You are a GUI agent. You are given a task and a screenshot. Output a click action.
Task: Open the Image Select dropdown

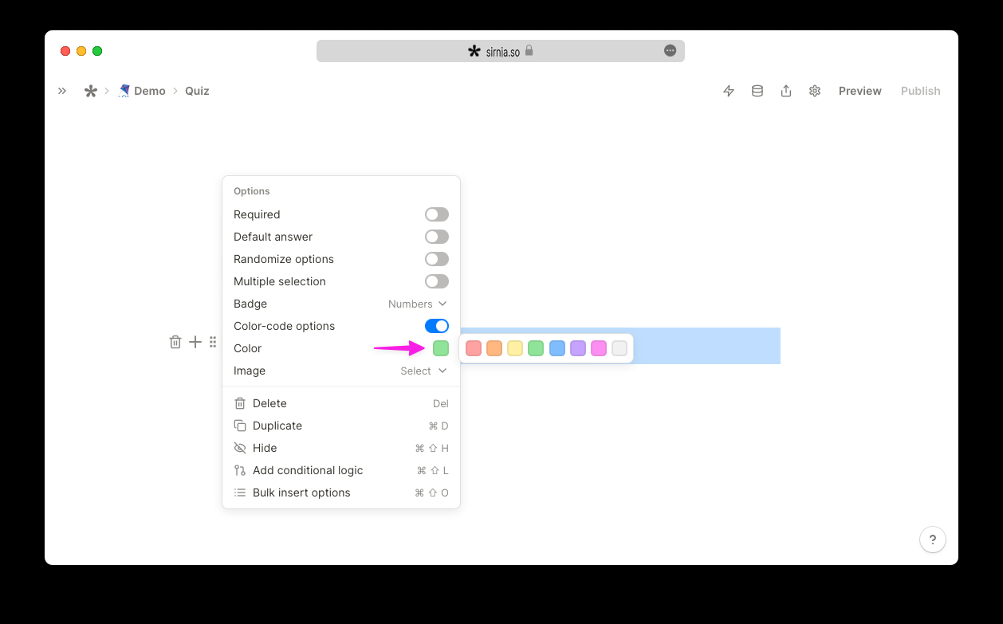[x=424, y=371]
